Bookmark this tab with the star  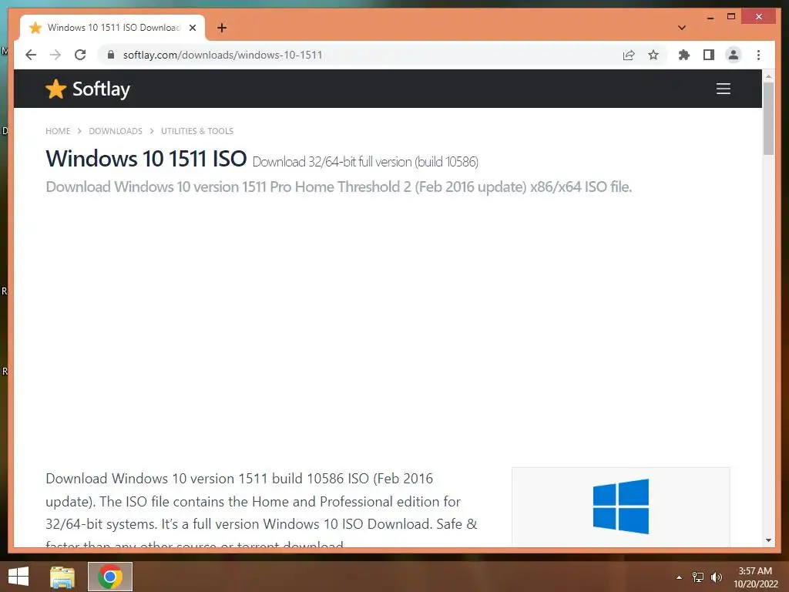[x=653, y=55]
